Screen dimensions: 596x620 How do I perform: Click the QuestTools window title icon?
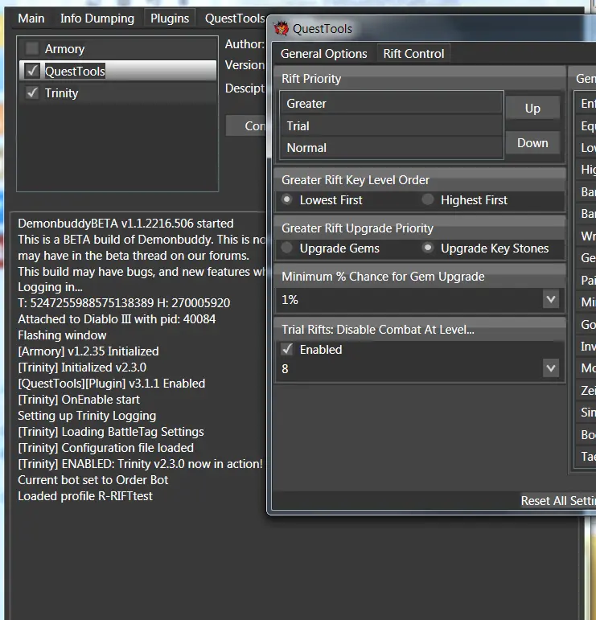[x=282, y=28]
